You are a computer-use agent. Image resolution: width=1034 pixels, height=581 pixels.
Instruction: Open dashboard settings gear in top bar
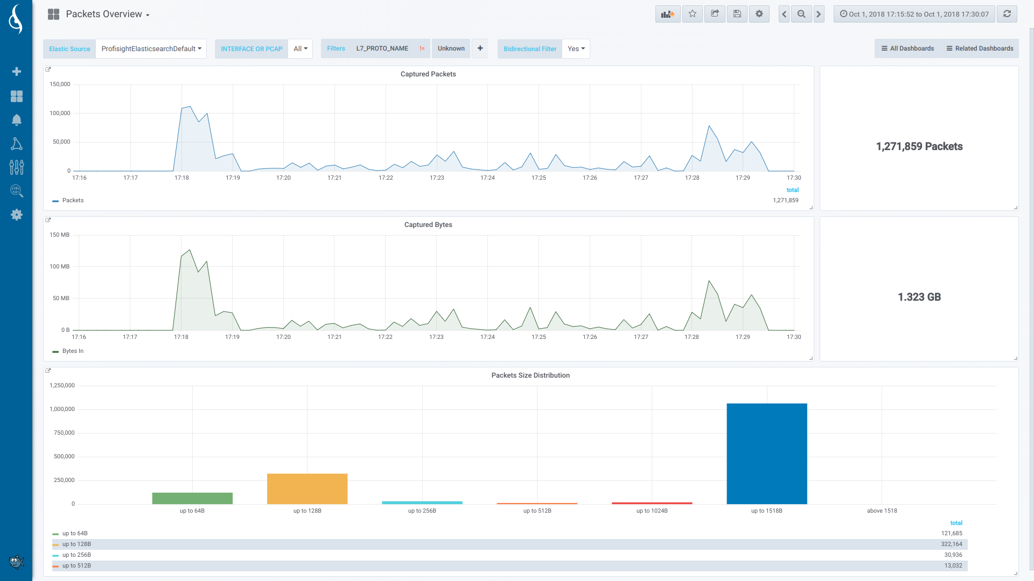point(759,14)
